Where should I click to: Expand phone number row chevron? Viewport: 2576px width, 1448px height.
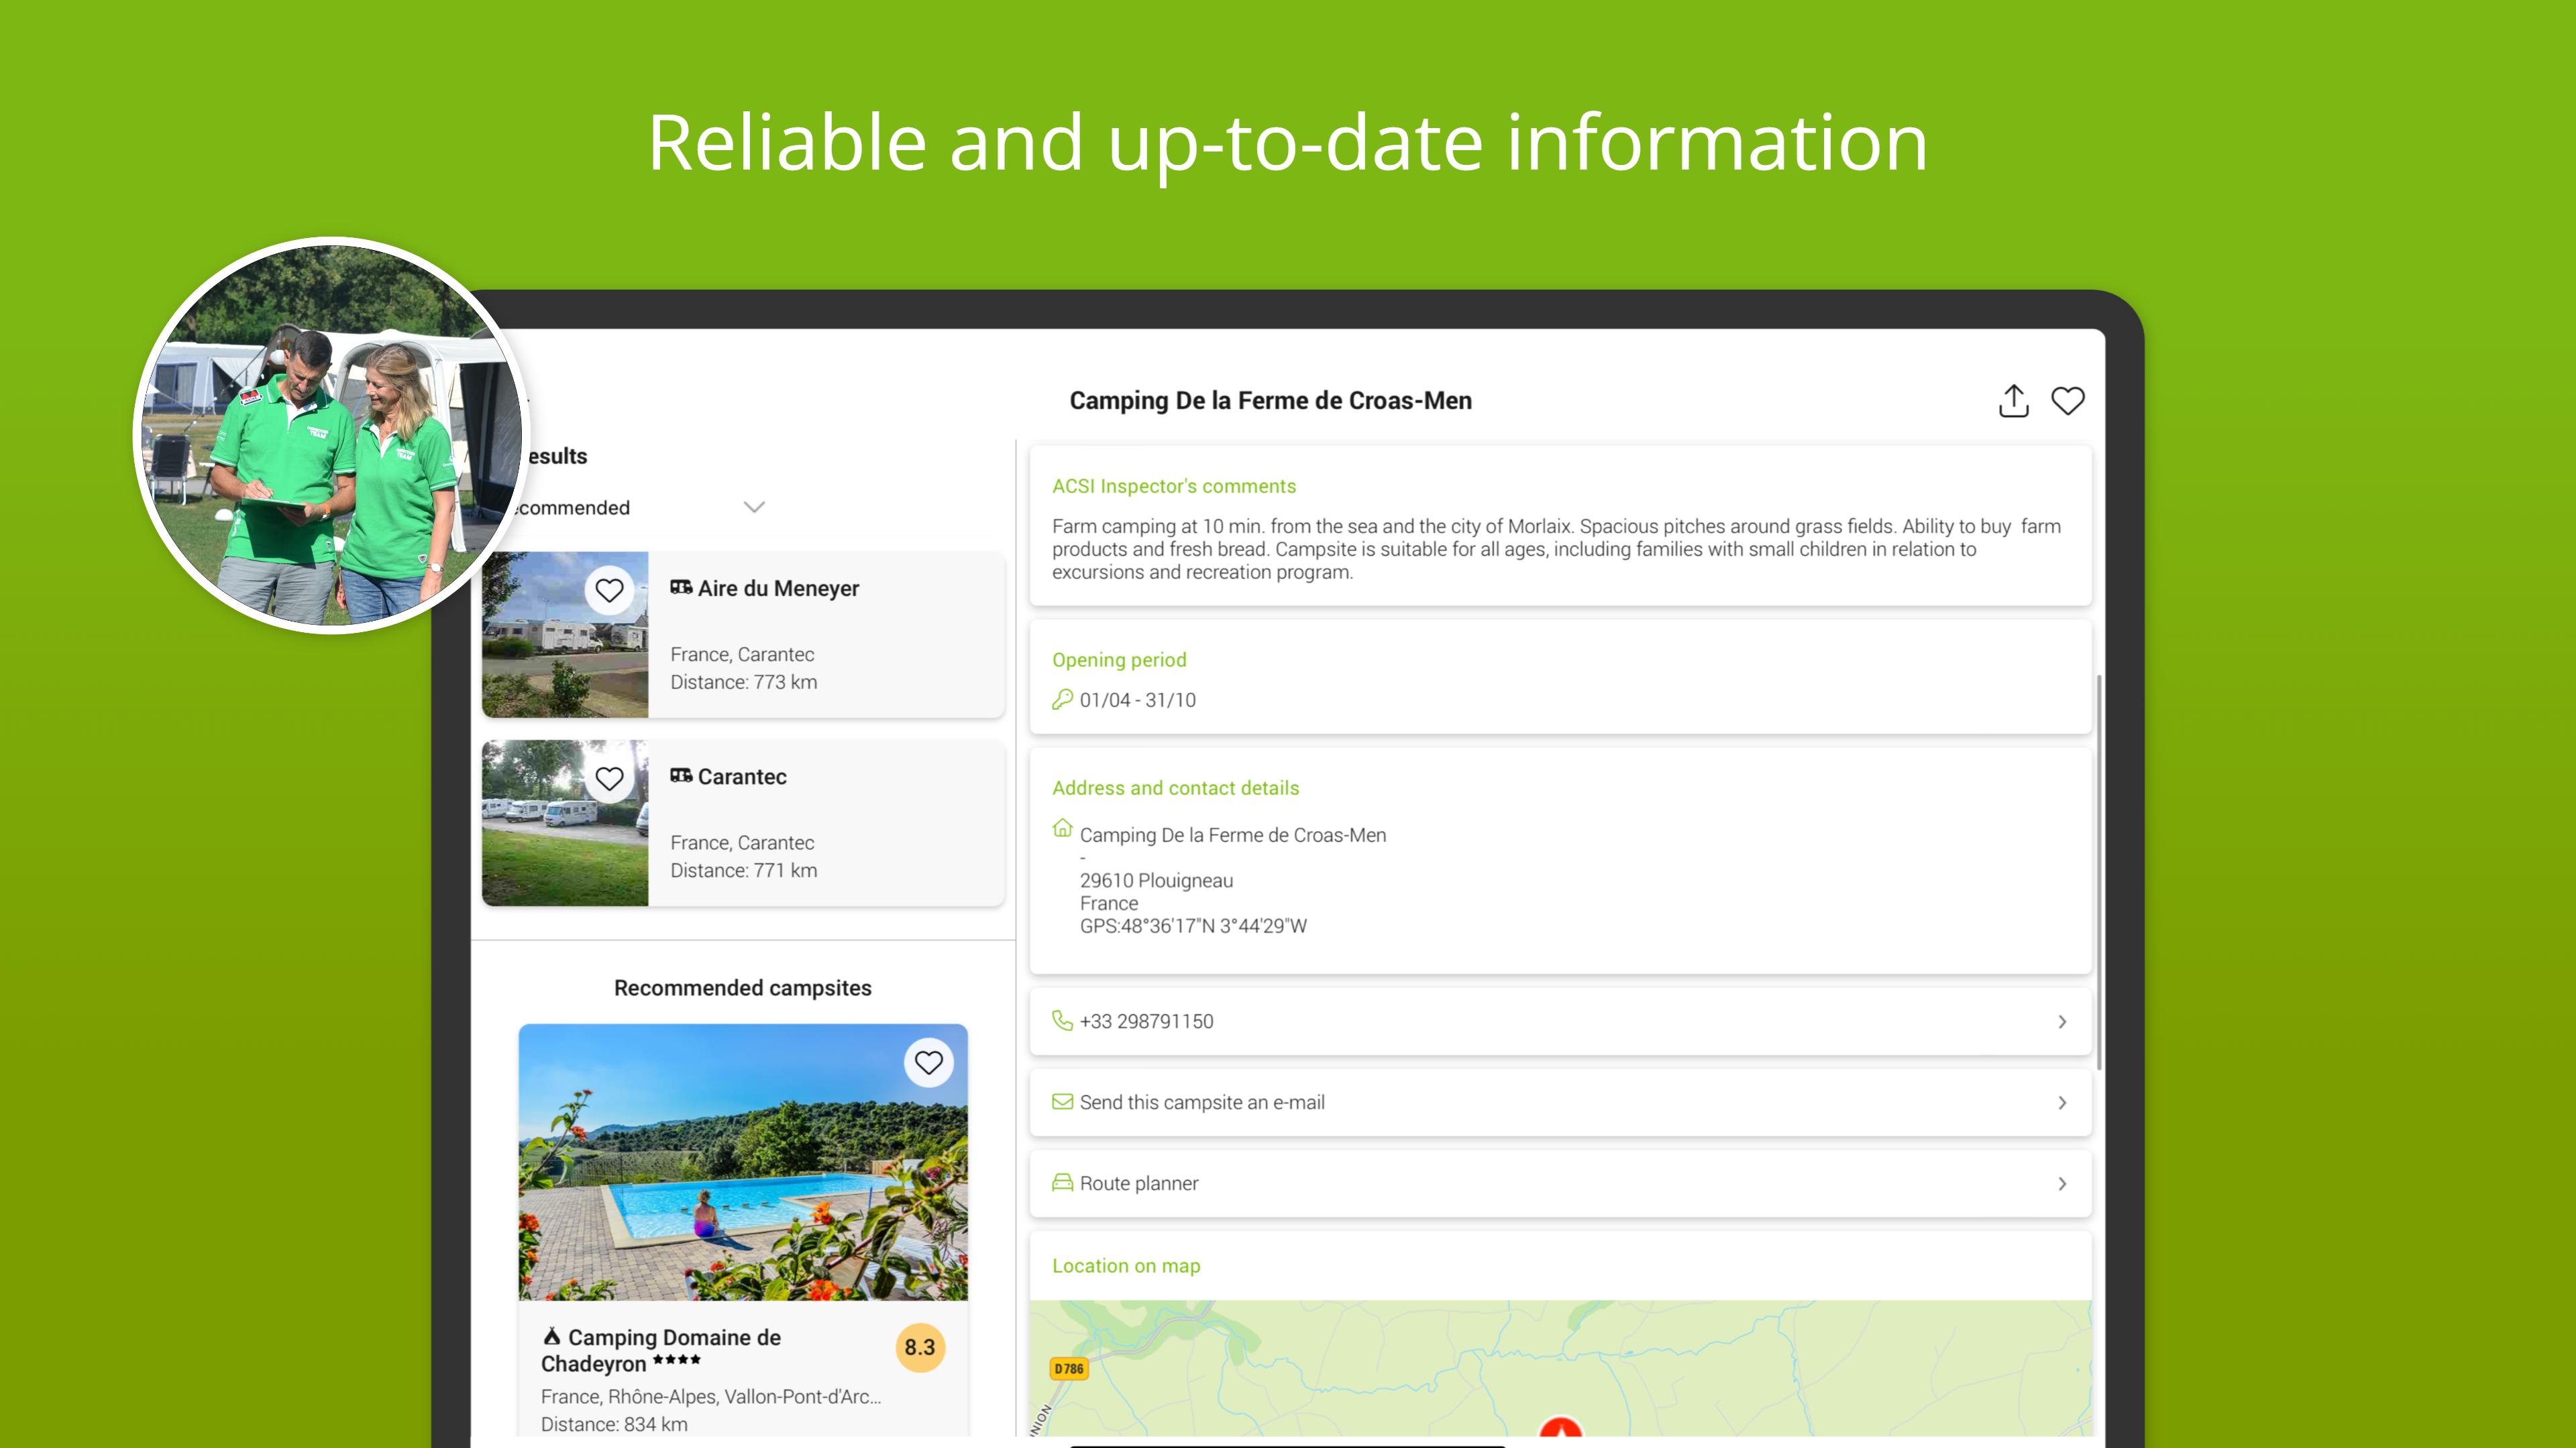point(2061,1021)
